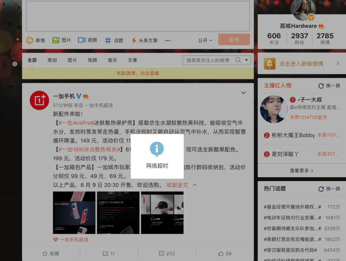Image resolution: width=346 pixels, height=261 pixels.
Task: Open first post image of phone cases
Action: (74, 213)
